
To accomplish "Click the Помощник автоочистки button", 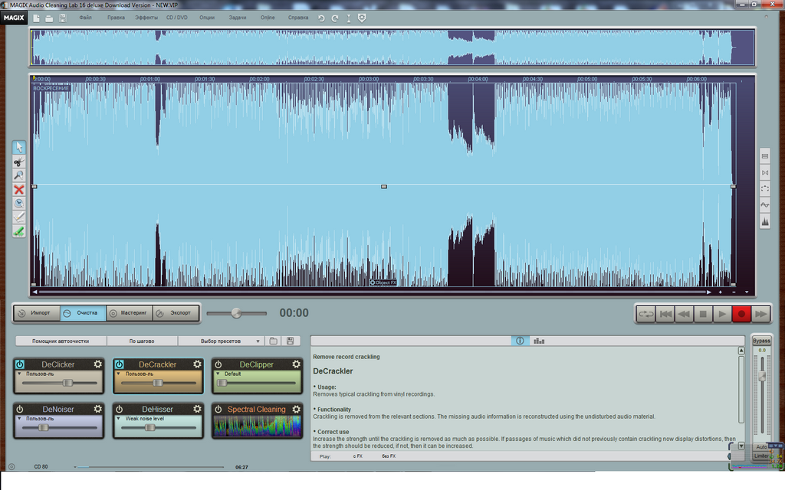I will pyautogui.click(x=61, y=341).
